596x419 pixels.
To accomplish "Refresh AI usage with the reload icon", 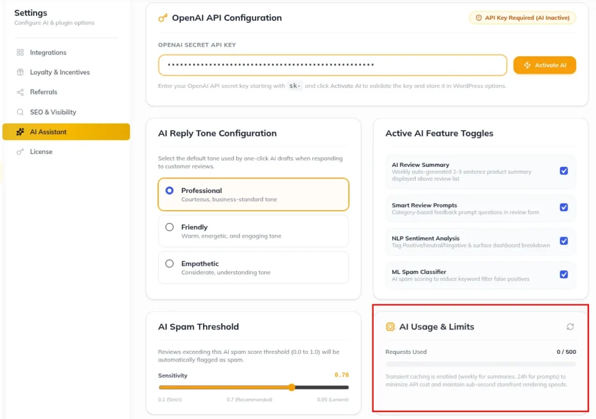I will click(x=570, y=327).
